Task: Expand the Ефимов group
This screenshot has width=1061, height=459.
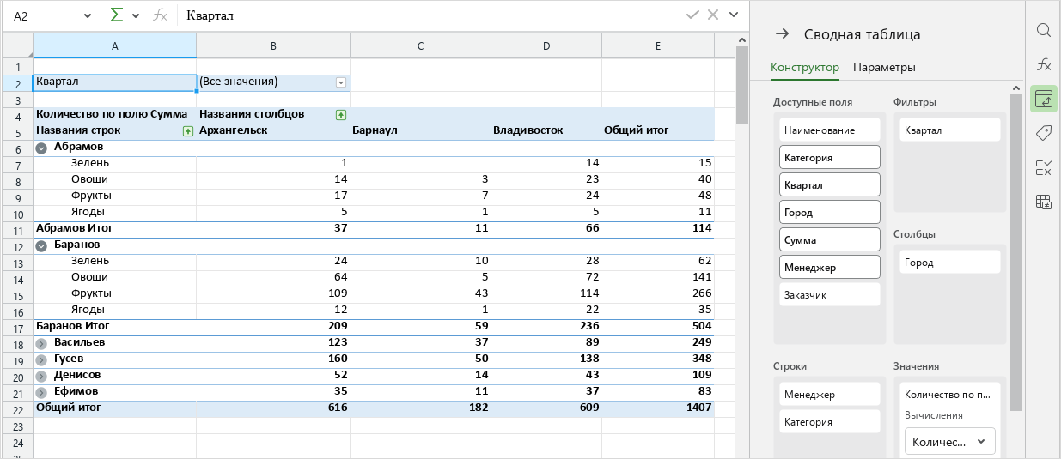Action: pyautogui.click(x=41, y=392)
